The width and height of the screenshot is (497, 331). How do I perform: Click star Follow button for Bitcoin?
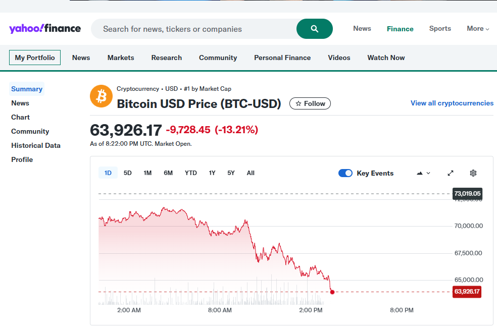click(x=310, y=103)
